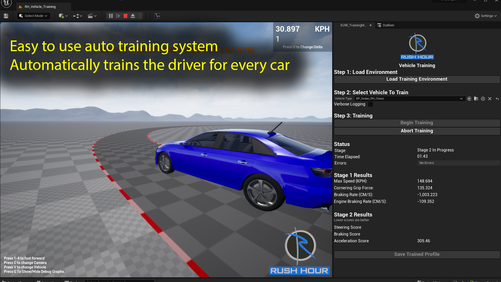Open the Select Mode dropdown
The height and width of the screenshot is (282, 501).
(x=33, y=16)
